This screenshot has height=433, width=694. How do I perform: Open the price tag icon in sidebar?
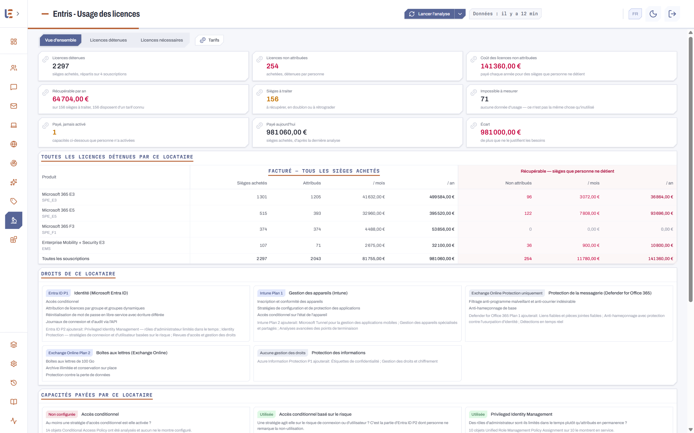coord(14,201)
